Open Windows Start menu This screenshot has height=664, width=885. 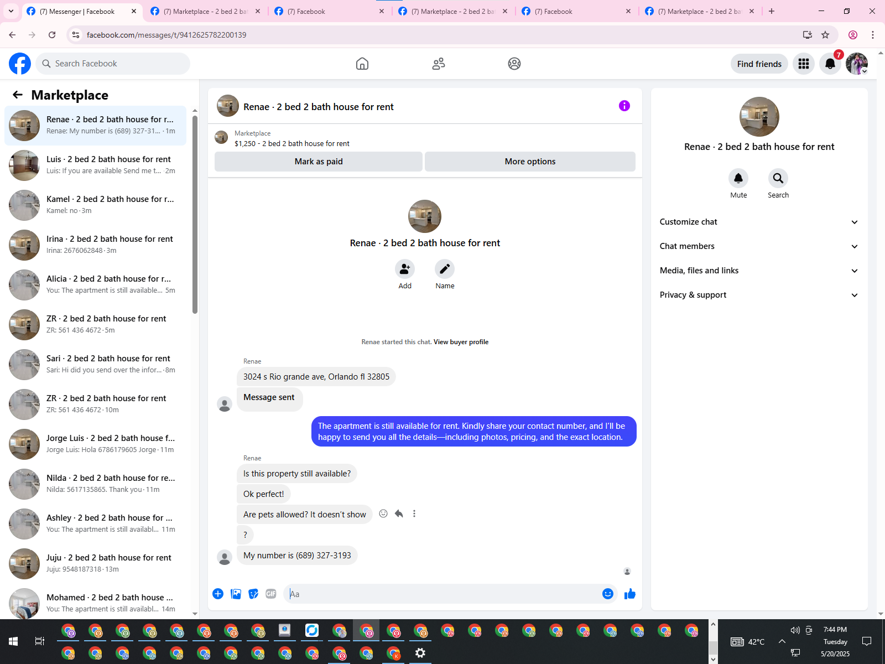13,641
